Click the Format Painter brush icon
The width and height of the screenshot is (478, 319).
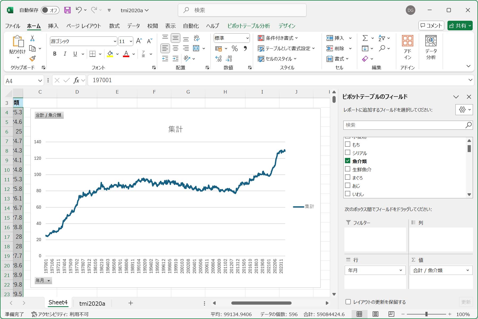pos(32,58)
